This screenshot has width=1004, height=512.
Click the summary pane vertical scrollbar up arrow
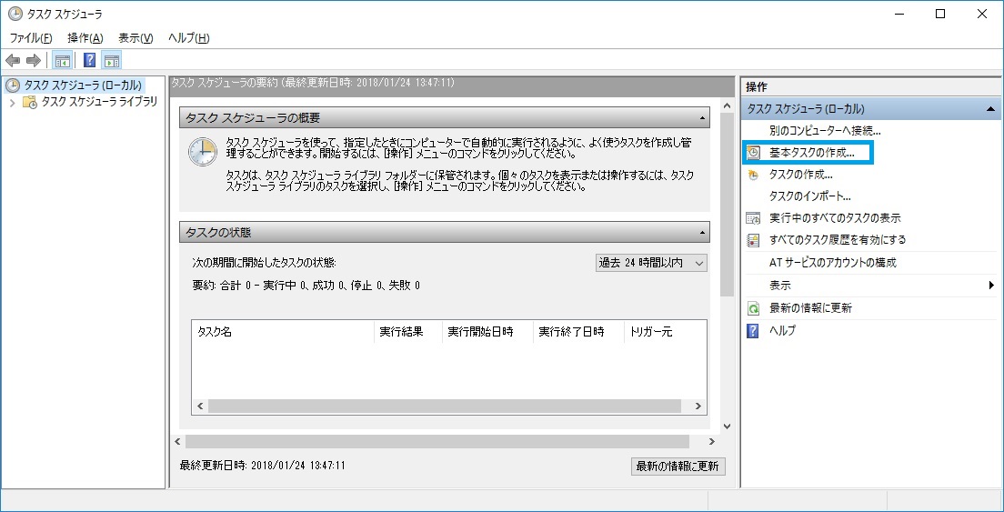727,105
